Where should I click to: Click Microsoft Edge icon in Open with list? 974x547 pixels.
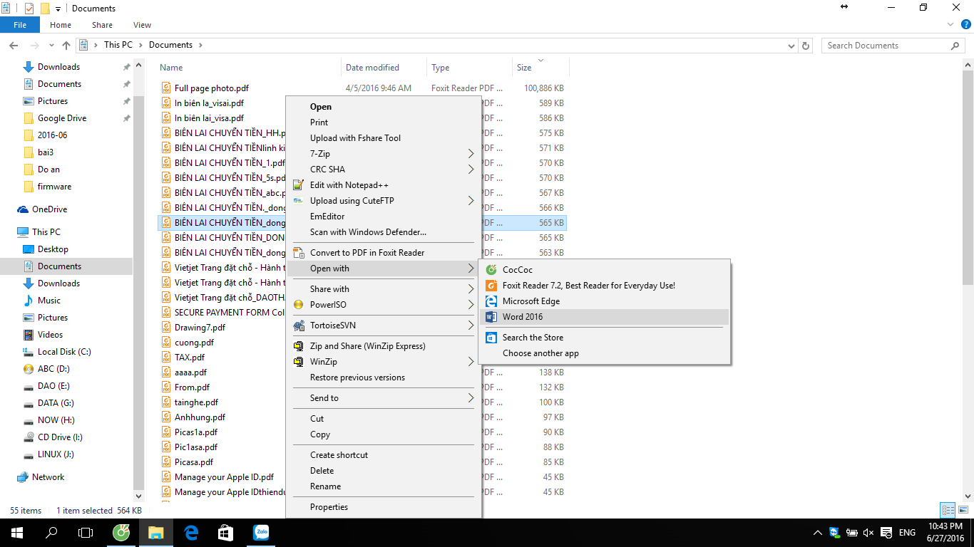coord(491,301)
